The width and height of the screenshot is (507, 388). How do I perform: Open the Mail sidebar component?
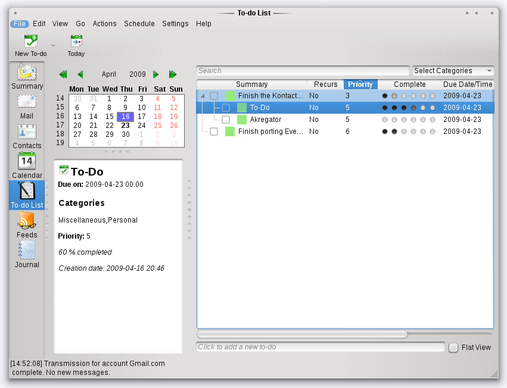(27, 107)
